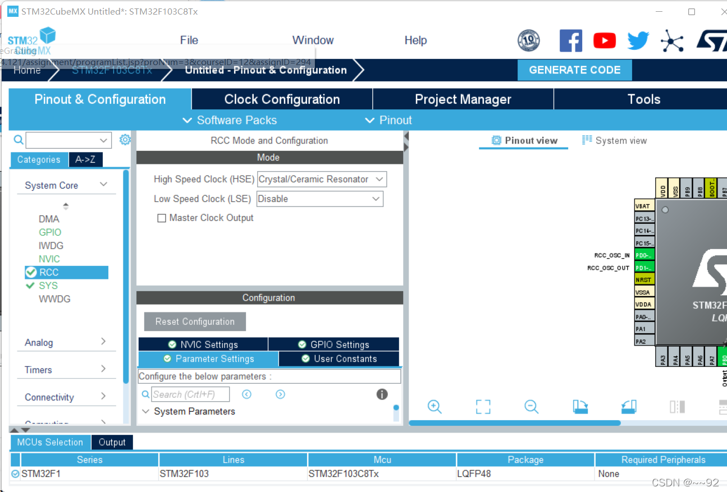The width and height of the screenshot is (727, 492).
Task: Expand the Timers category
Action: coord(103,369)
